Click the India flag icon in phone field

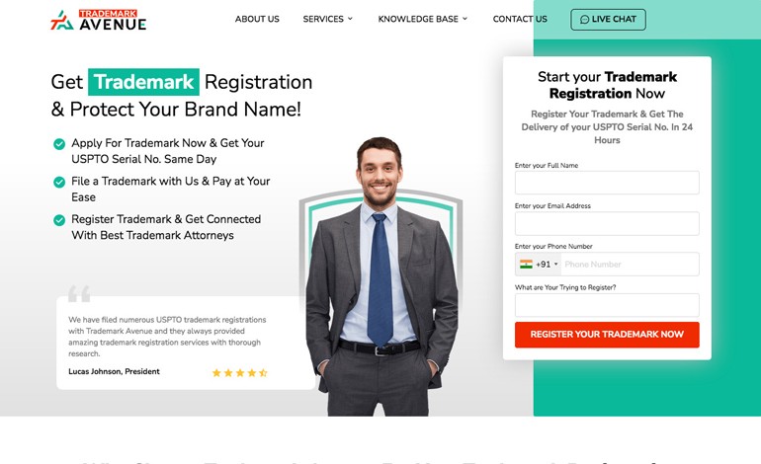tap(526, 265)
